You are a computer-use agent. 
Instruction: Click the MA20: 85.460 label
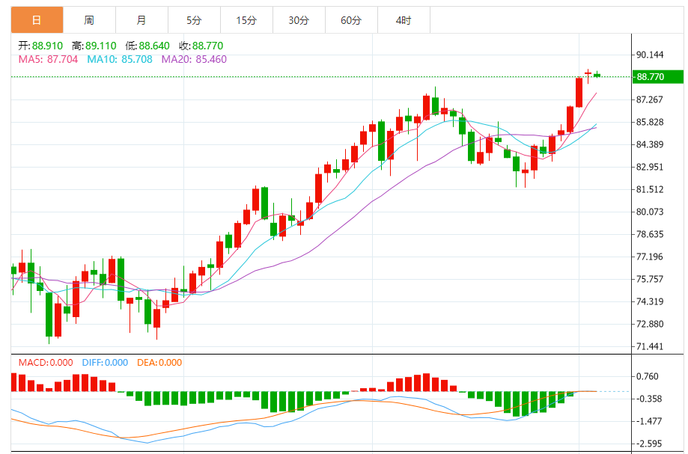[x=194, y=59]
